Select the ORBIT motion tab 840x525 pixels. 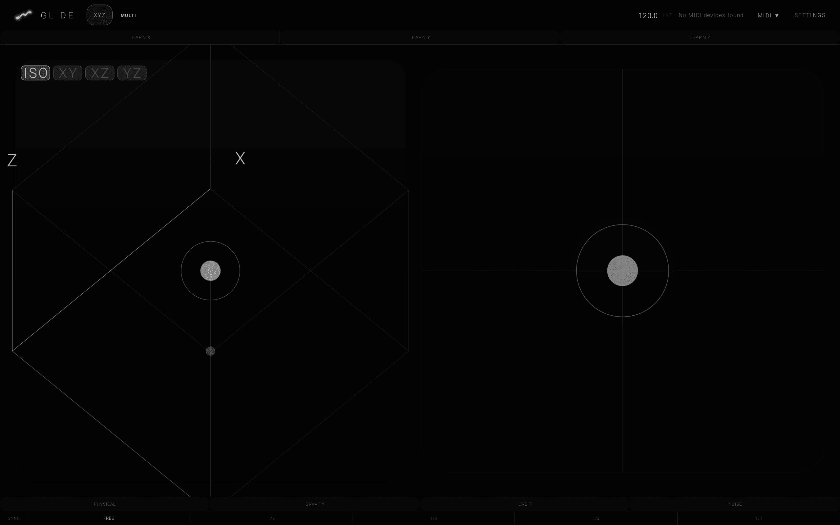(x=525, y=504)
